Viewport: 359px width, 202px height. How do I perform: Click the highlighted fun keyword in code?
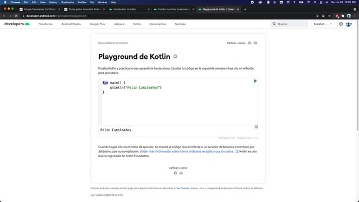coord(105,82)
